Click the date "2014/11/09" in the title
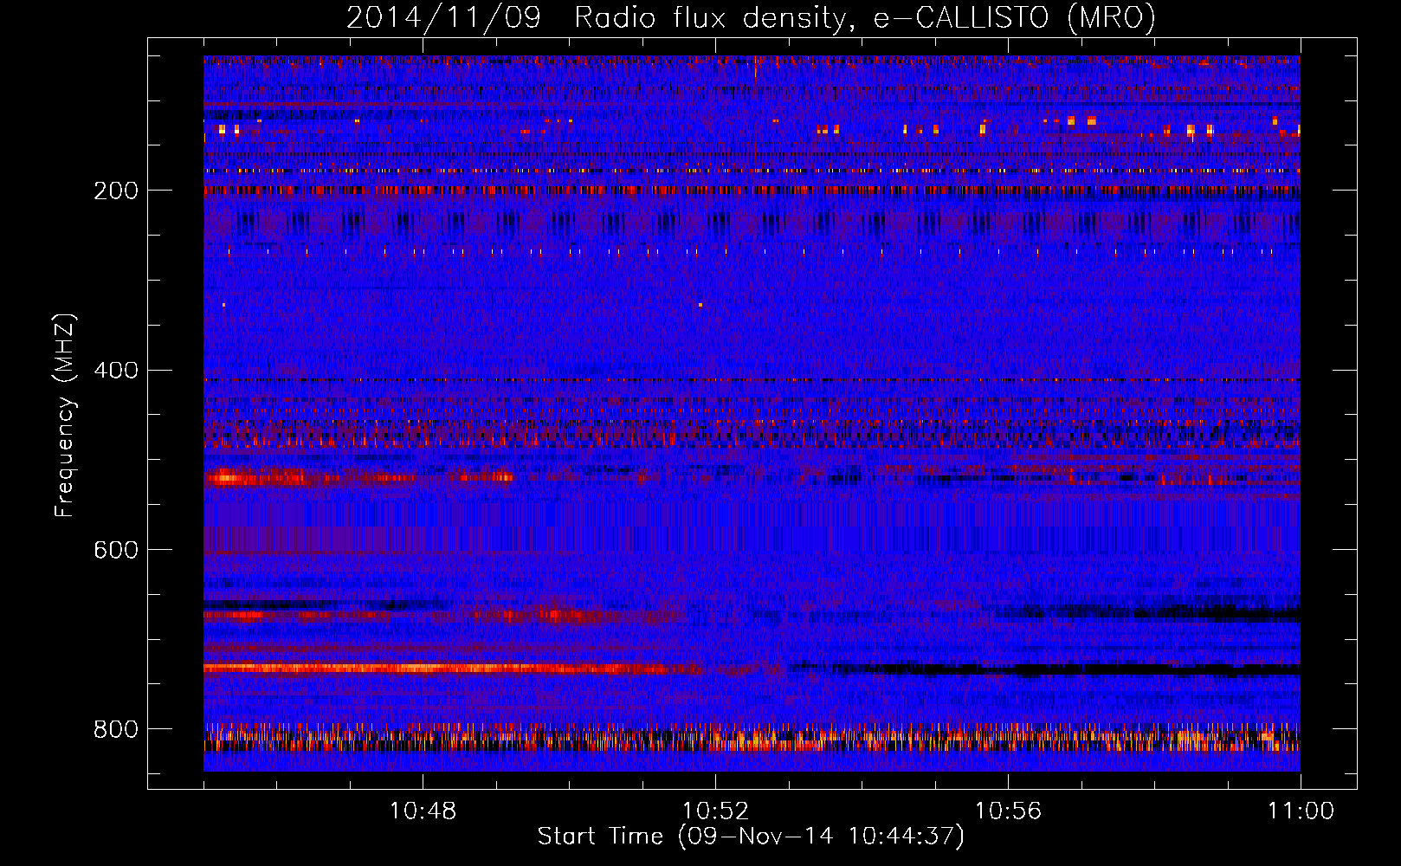 [x=444, y=17]
